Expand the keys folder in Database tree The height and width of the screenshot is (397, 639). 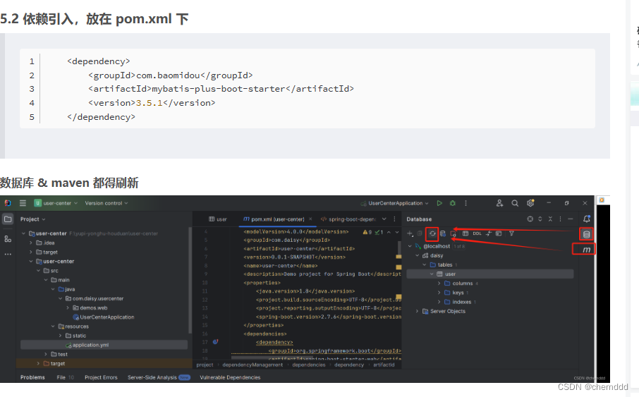[439, 293]
